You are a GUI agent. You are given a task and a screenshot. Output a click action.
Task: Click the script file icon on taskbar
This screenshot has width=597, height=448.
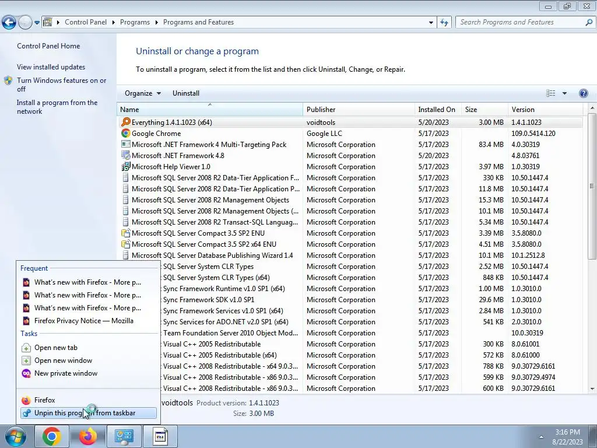coord(160,436)
